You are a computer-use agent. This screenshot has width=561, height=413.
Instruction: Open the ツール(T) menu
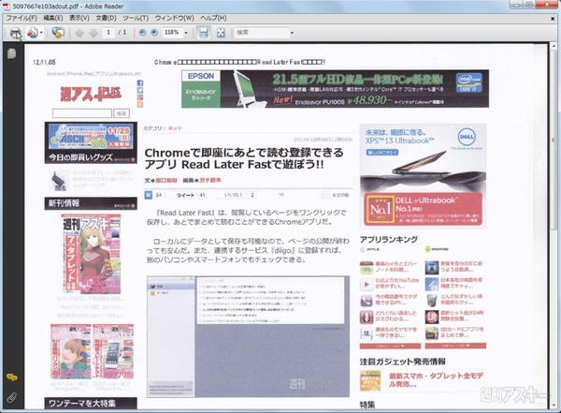click(136, 18)
